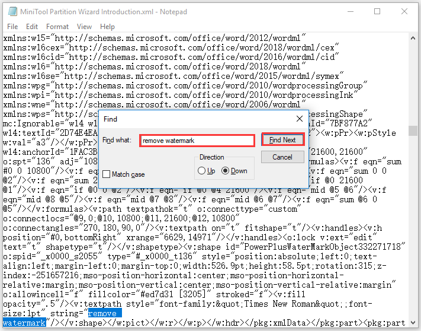The height and width of the screenshot is (331, 421).
Task: Click the vertical scrollbar down arrow
Action: click(x=414, y=323)
